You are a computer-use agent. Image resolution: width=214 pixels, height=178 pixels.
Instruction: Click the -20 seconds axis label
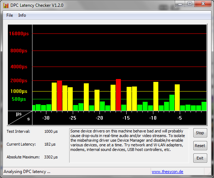[x=100, y=118]
